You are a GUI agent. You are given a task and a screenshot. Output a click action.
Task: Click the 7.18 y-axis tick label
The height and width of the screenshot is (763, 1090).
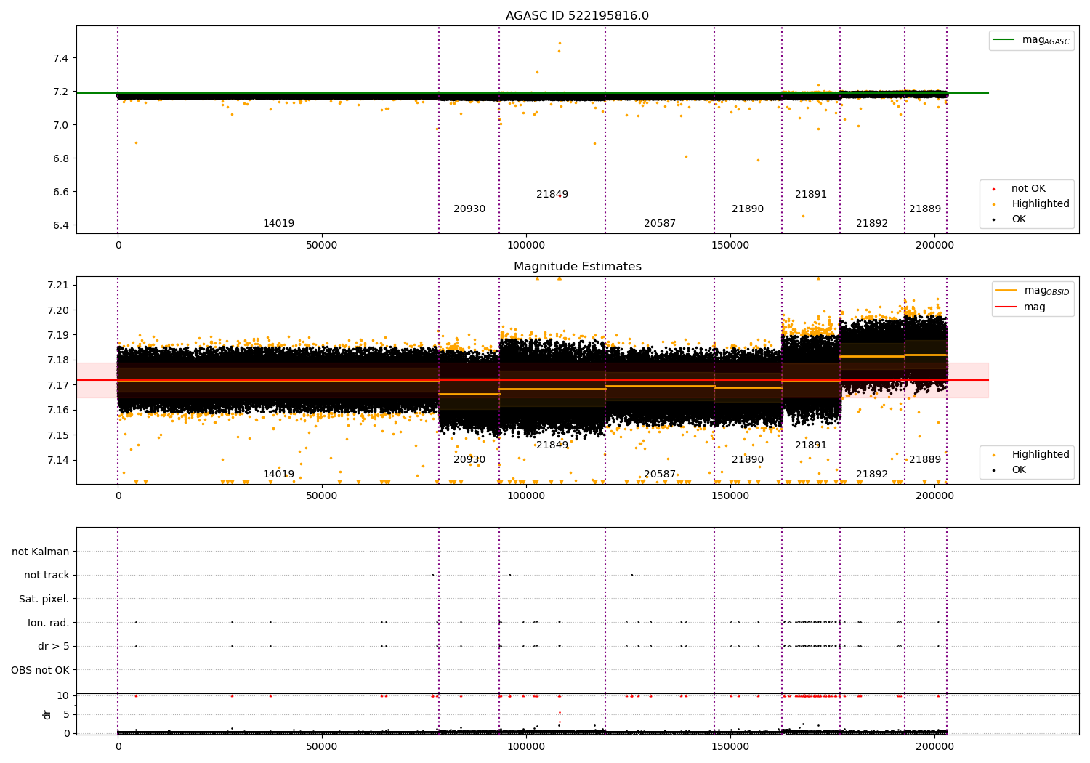coord(57,360)
